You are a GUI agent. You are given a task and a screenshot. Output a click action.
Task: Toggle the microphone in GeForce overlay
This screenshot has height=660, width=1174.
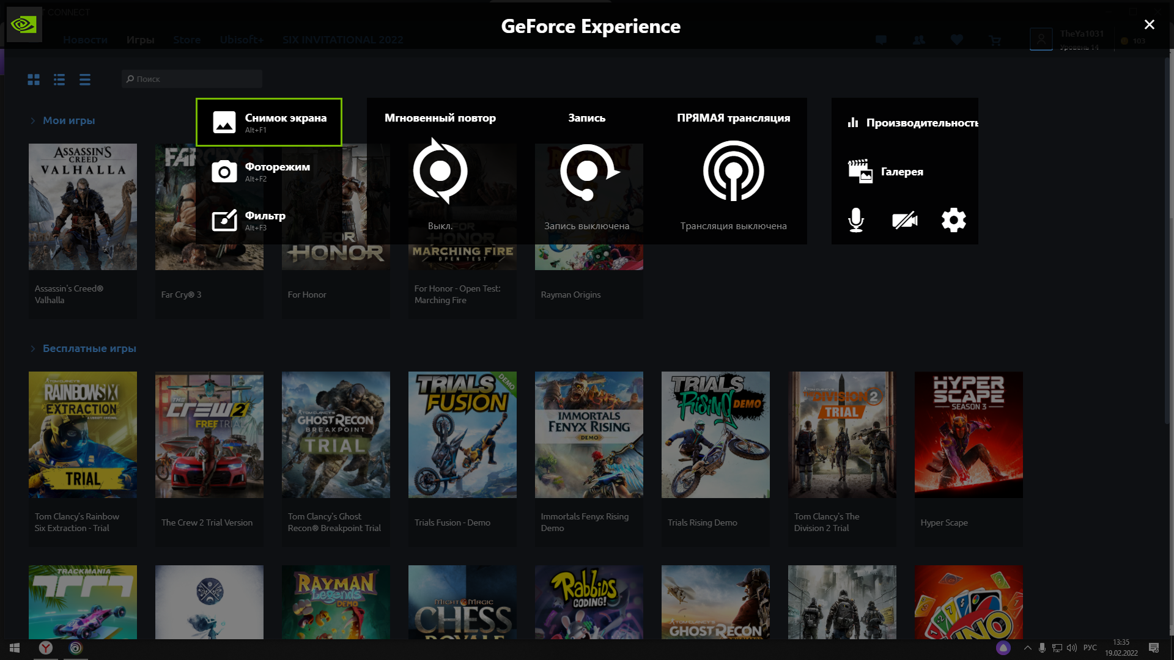(x=856, y=220)
